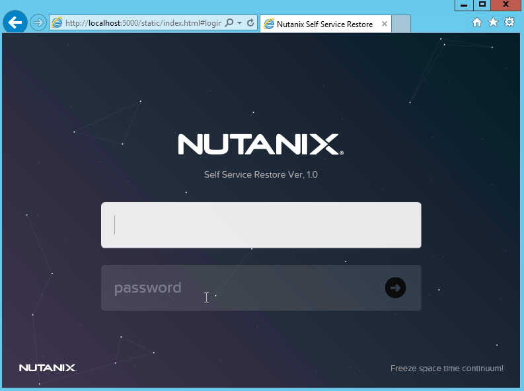Screen dimensions: 524x391
Task: Click the browser forward arrow button
Action: [38, 22]
